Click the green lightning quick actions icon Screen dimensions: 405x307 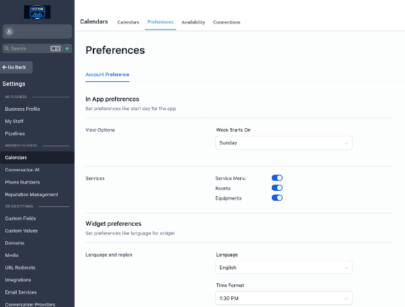click(67, 48)
